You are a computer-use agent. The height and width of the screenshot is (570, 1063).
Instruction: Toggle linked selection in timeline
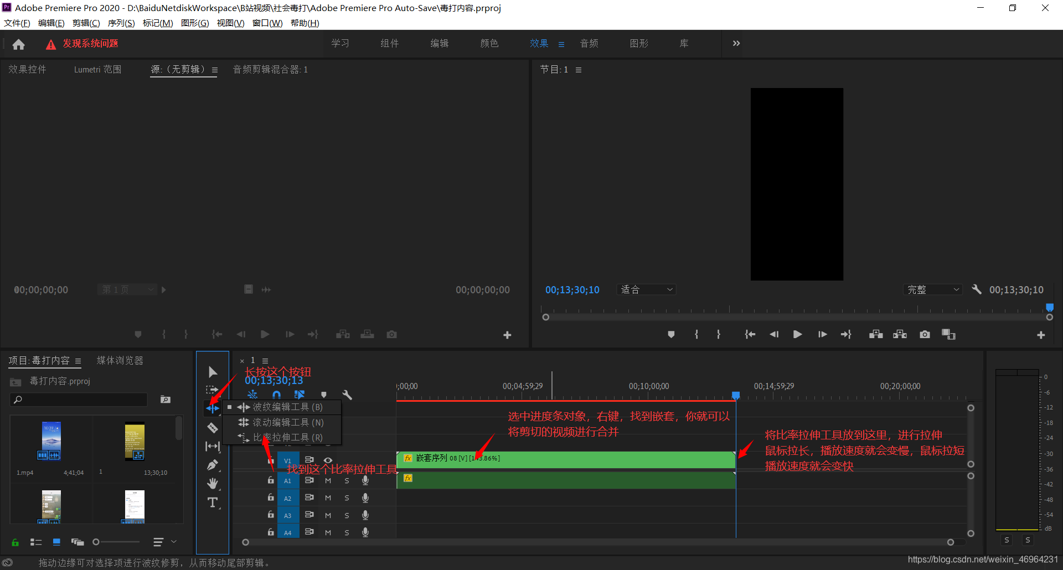click(x=300, y=395)
